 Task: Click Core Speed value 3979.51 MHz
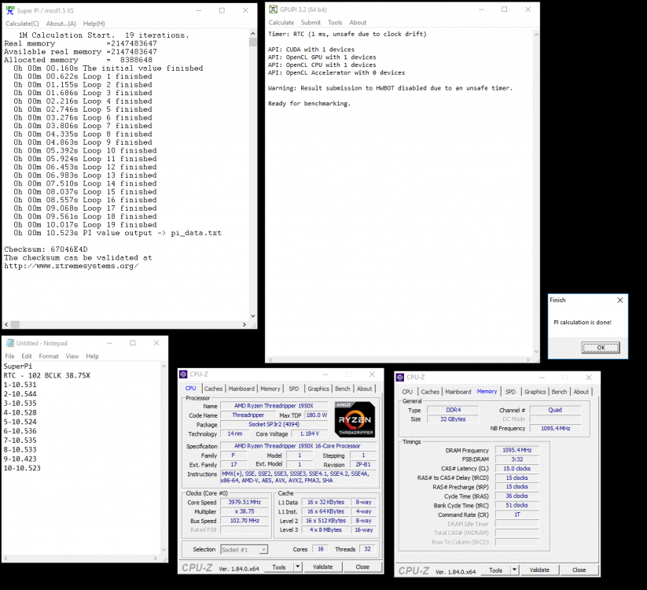[x=244, y=502]
